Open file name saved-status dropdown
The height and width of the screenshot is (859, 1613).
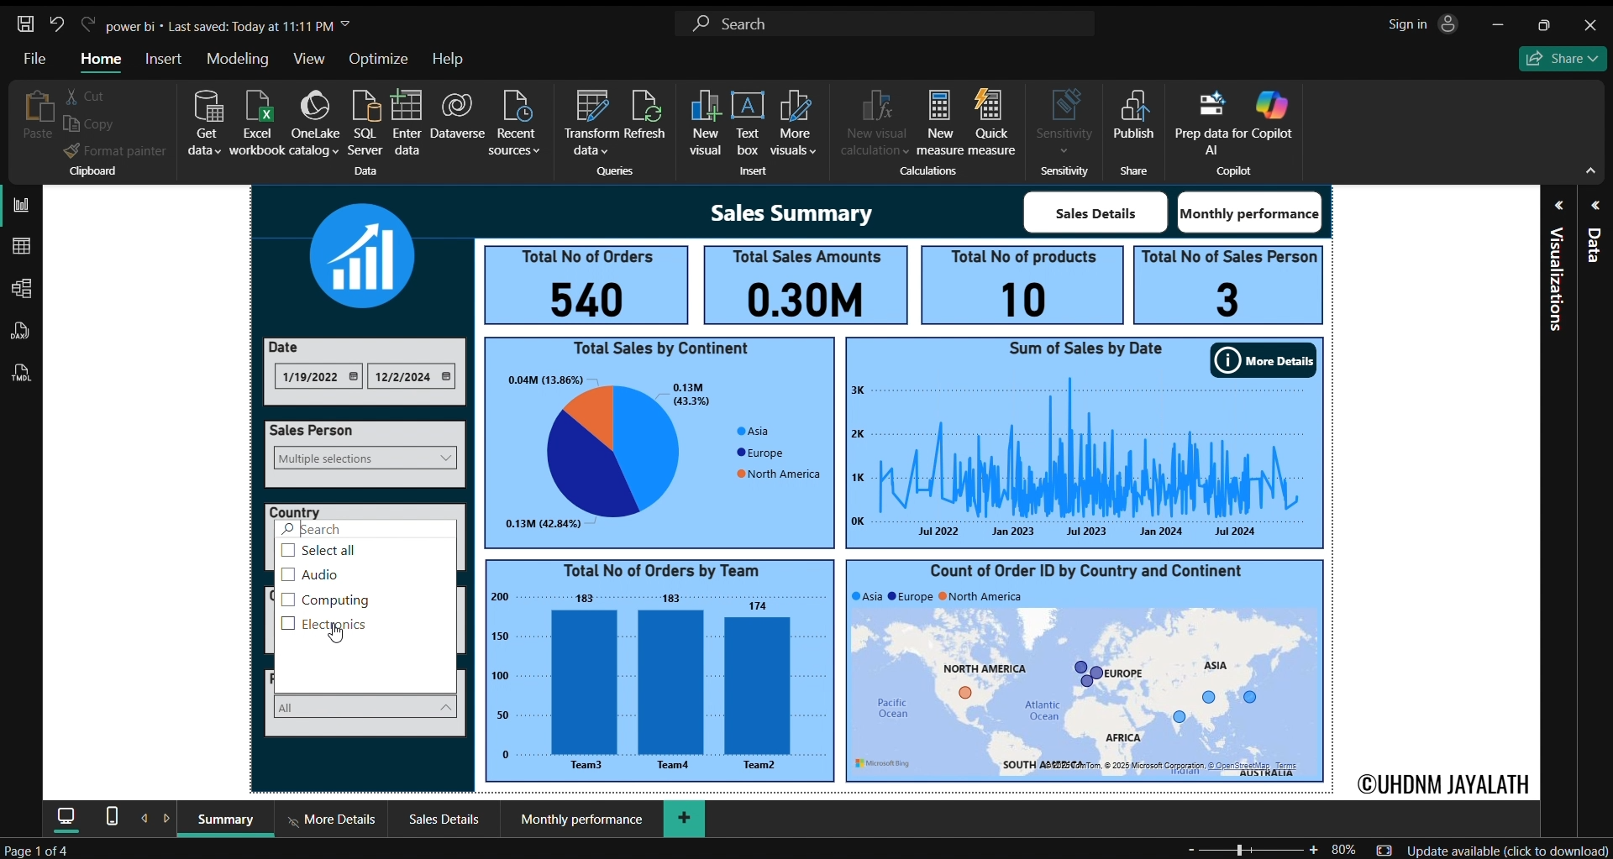346,25
